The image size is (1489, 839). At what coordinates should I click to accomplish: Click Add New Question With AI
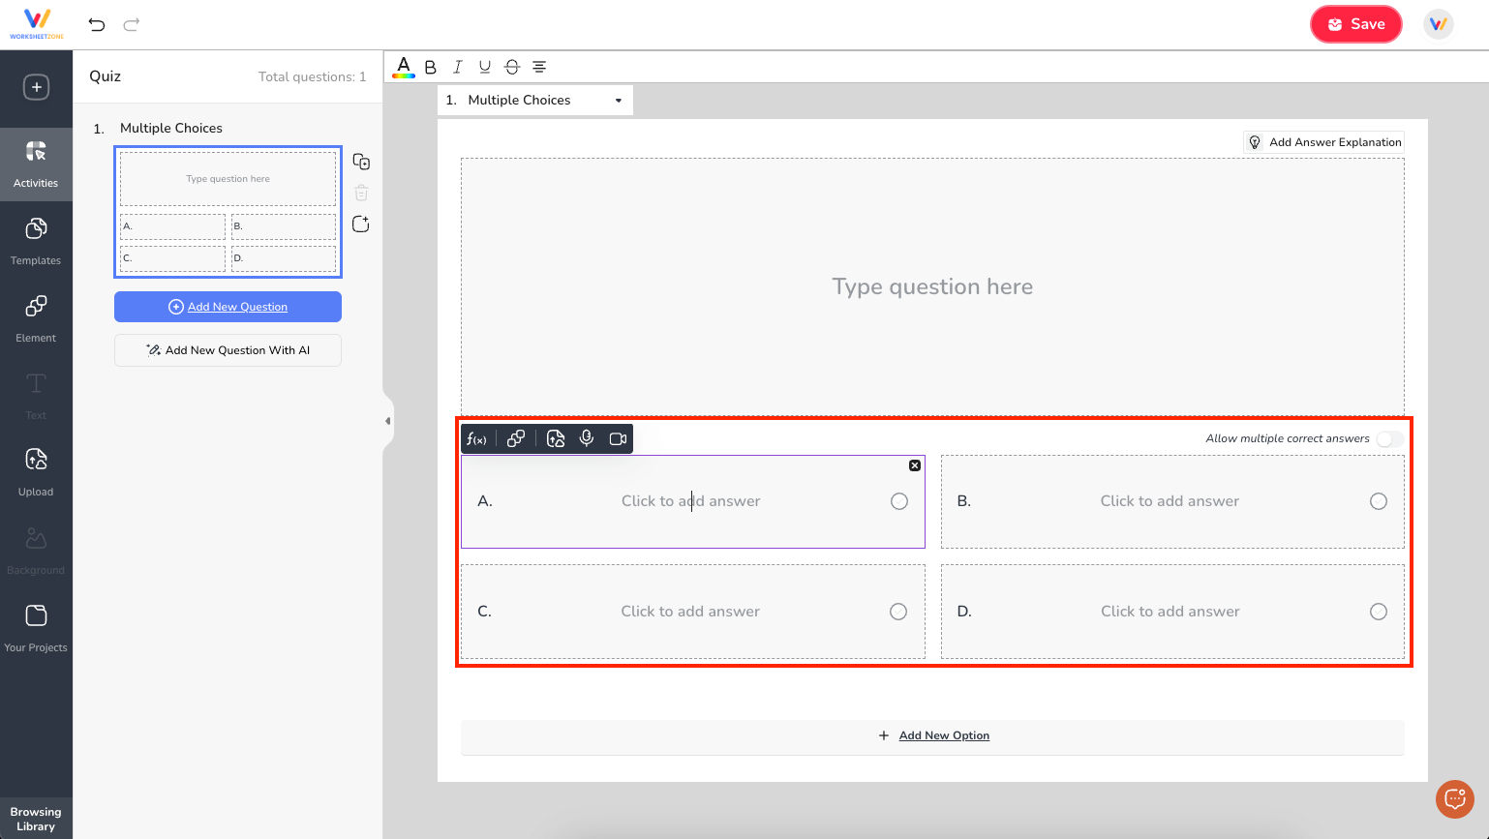[228, 350]
